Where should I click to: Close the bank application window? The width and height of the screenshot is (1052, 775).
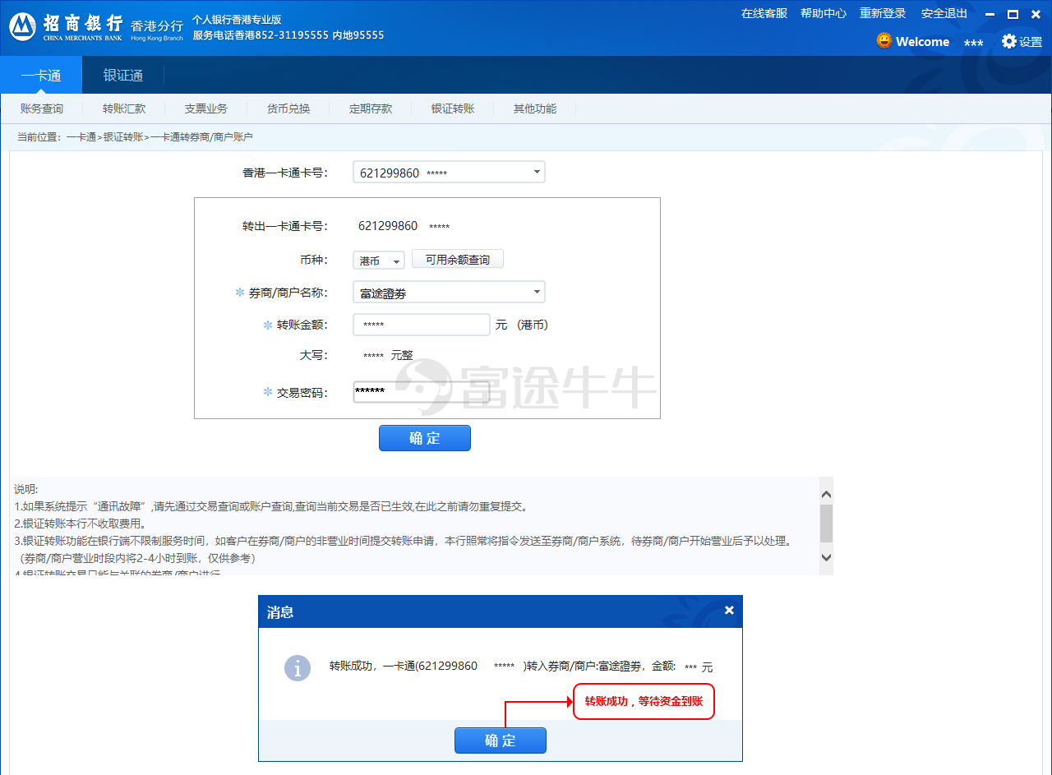(1036, 14)
